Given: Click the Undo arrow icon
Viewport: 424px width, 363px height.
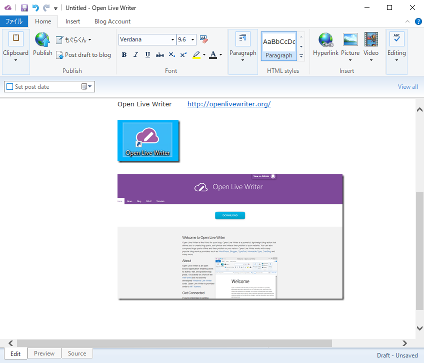Looking at the screenshot, I should [35, 8].
